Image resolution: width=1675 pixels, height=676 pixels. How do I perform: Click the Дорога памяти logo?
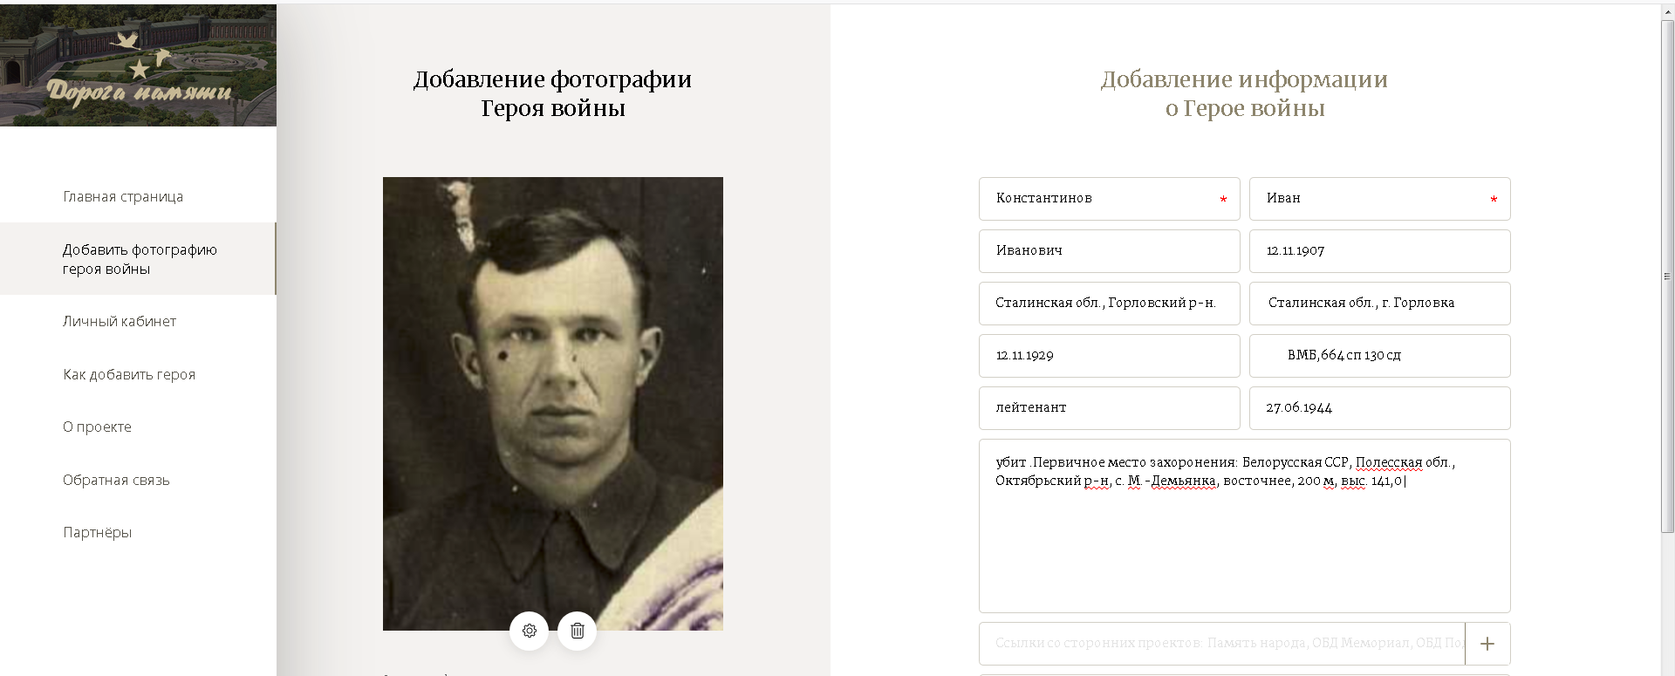138,65
